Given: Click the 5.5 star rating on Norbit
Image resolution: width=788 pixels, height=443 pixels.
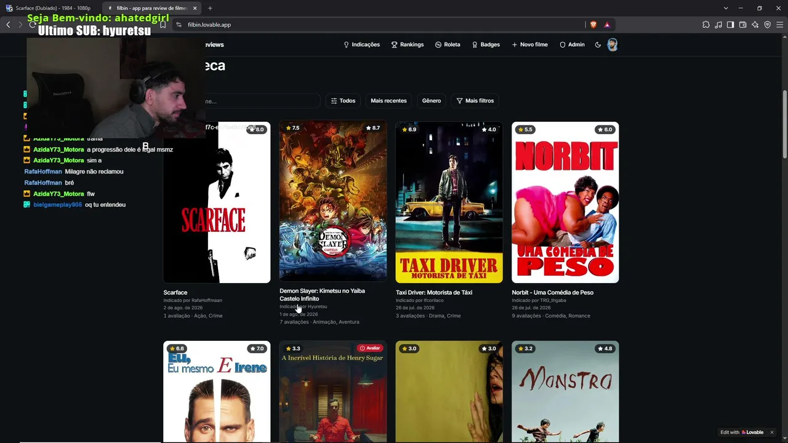Looking at the screenshot, I should 525,130.
